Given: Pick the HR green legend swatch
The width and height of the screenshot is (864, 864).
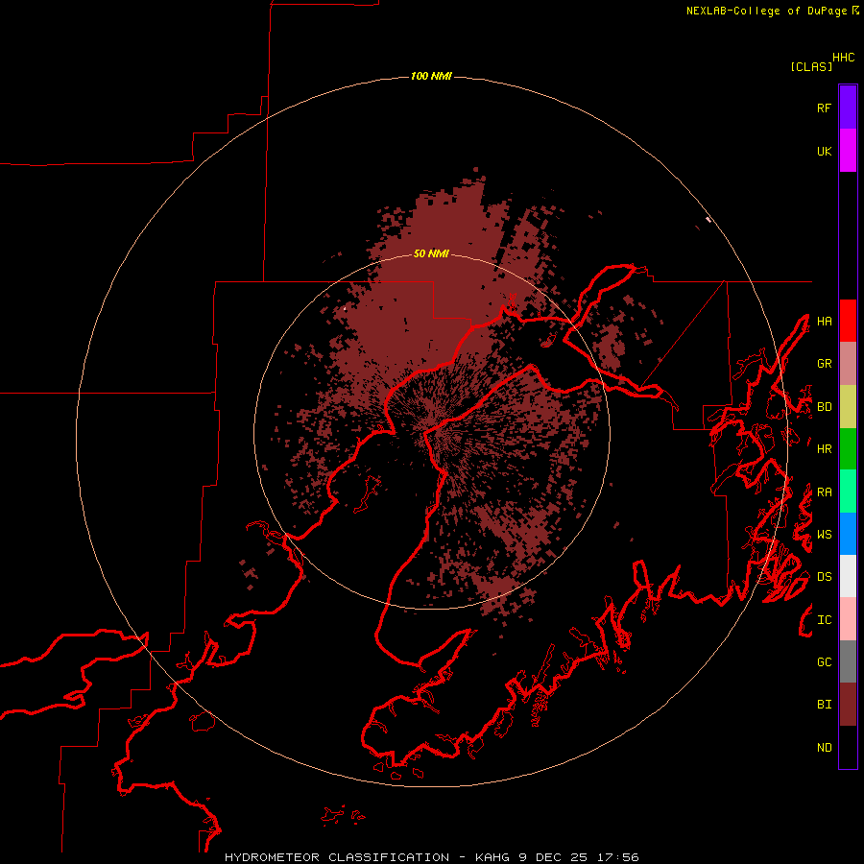Looking at the screenshot, I should [x=848, y=449].
